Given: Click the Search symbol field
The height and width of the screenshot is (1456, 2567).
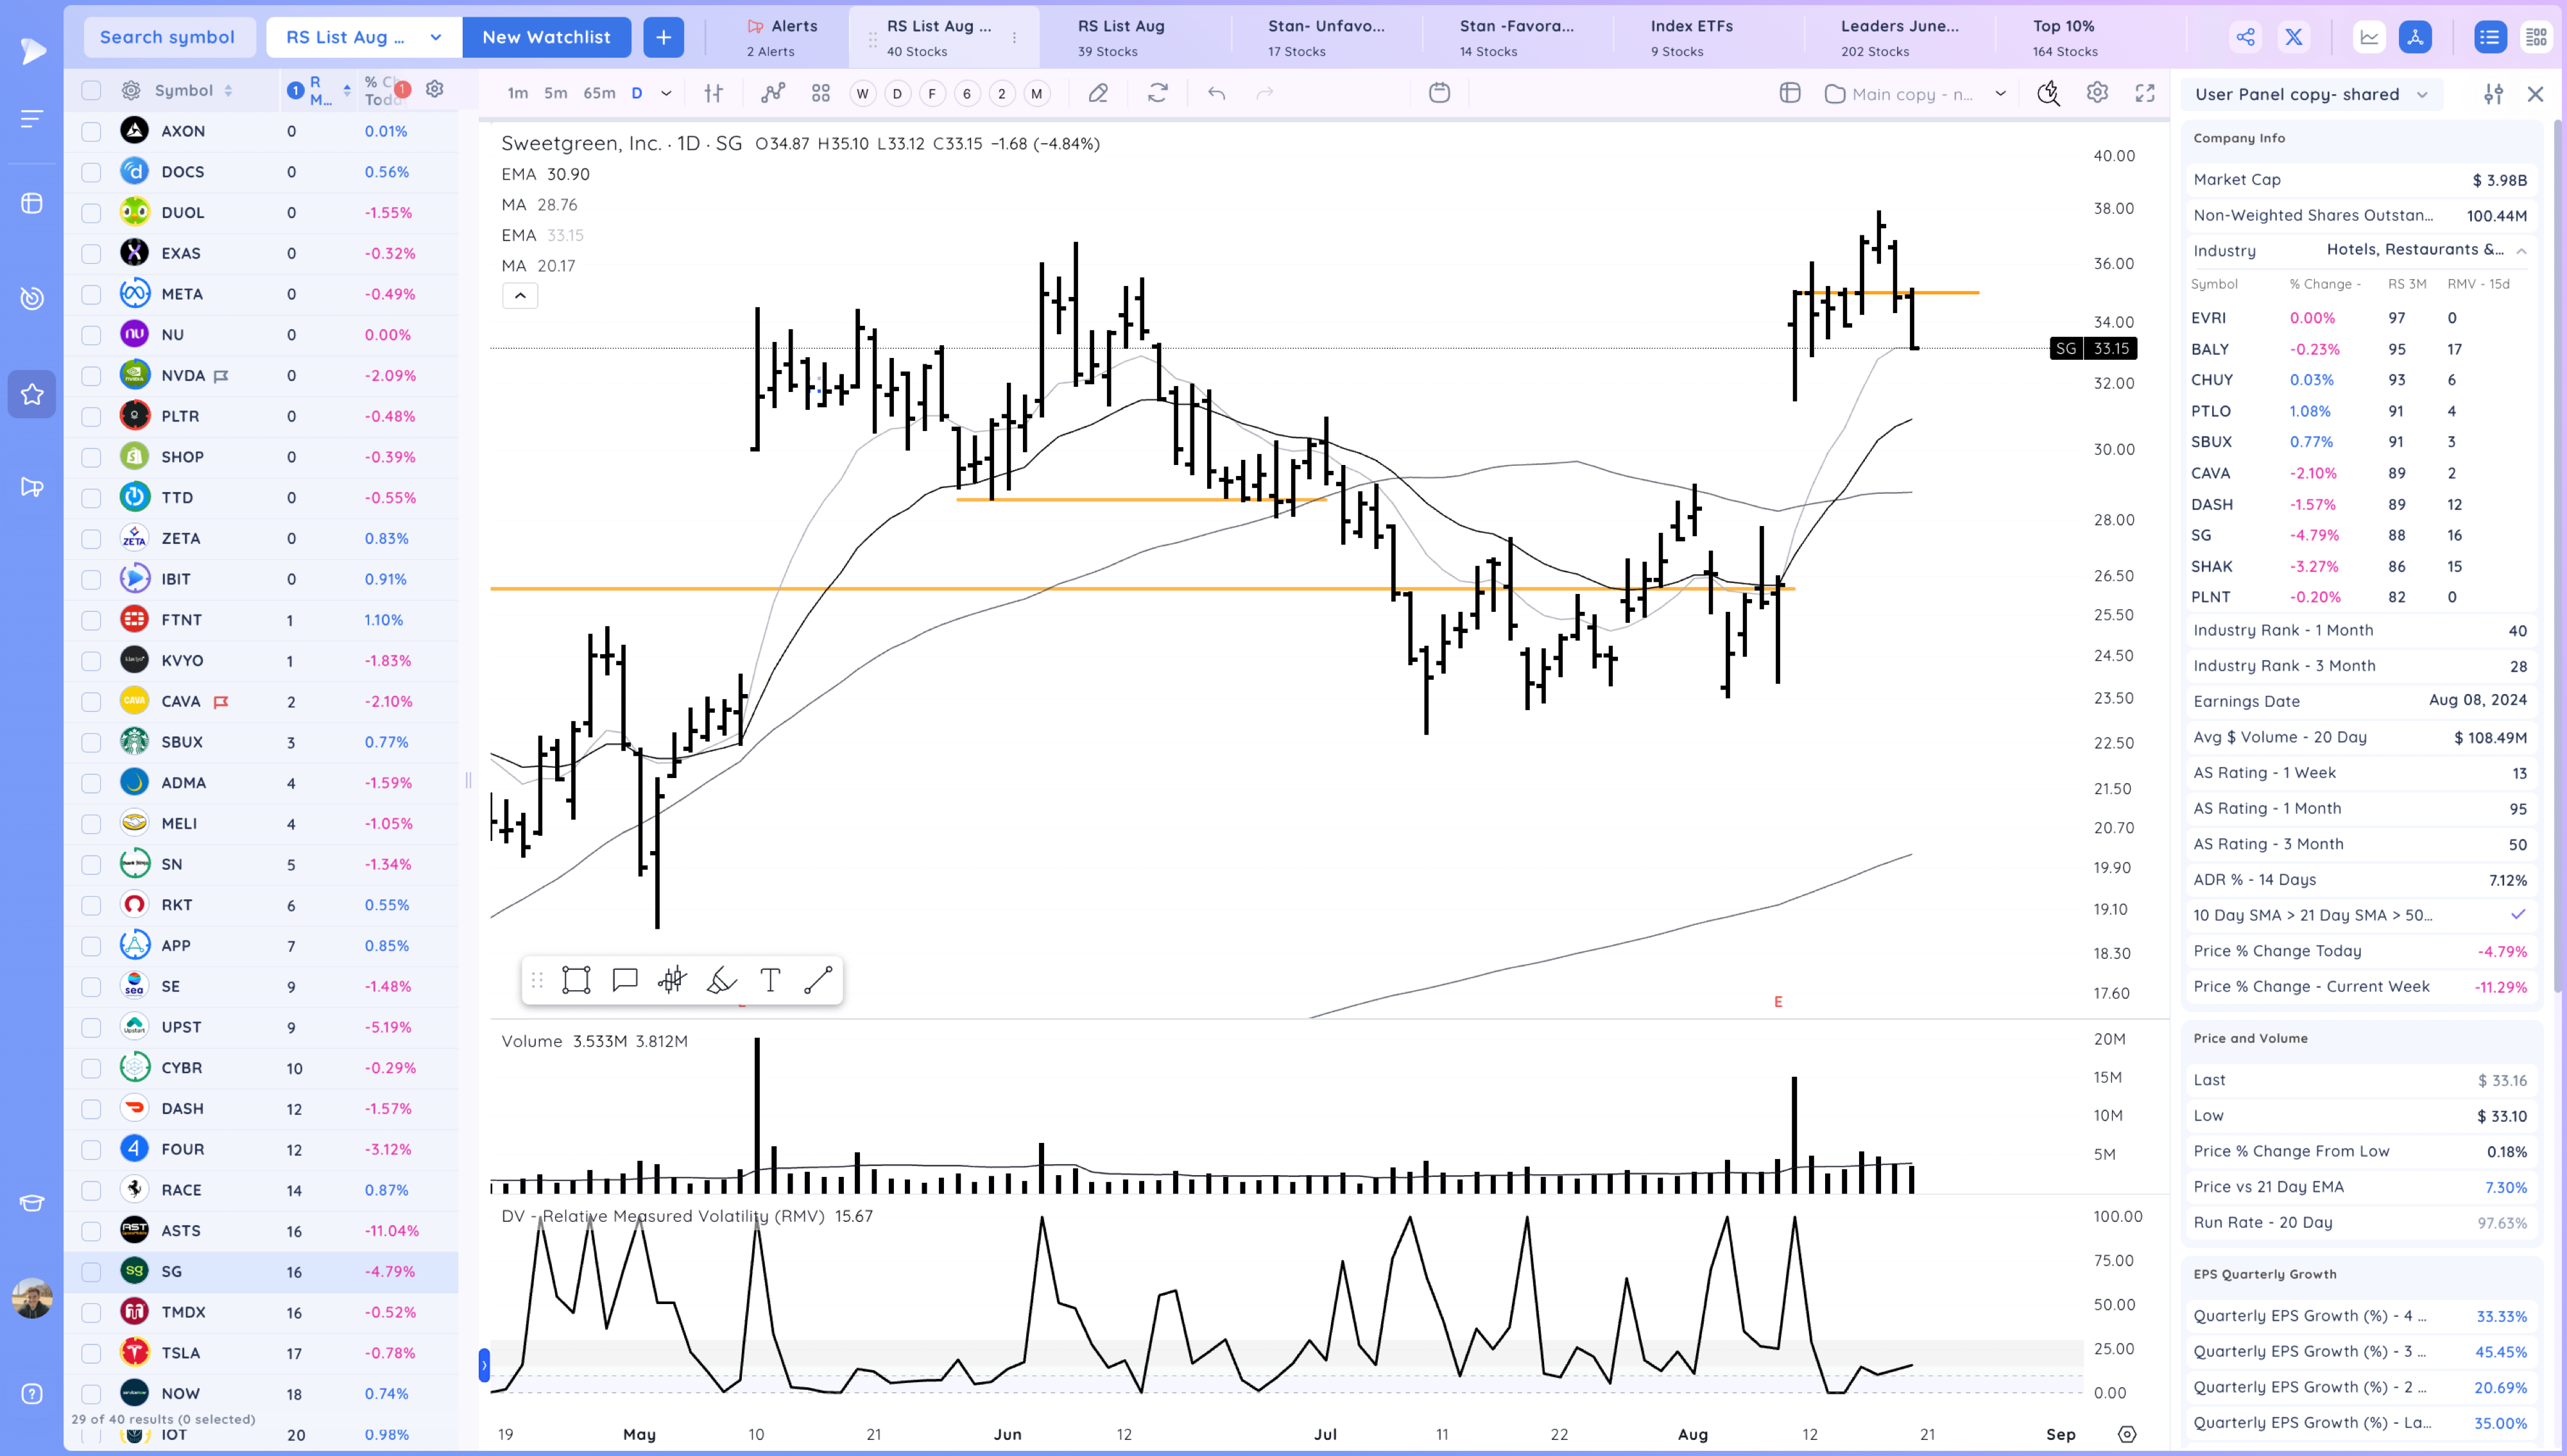Looking at the screenshot, I should (167, 37).
